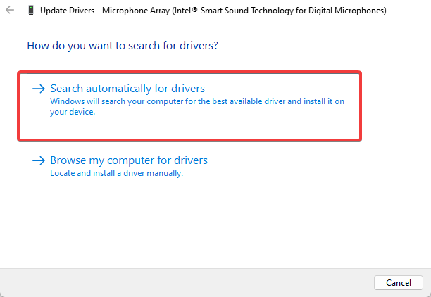Click the gray footer bar left of Cancel
This screenshot has width=431, height=297.
(x=187, y=283)
